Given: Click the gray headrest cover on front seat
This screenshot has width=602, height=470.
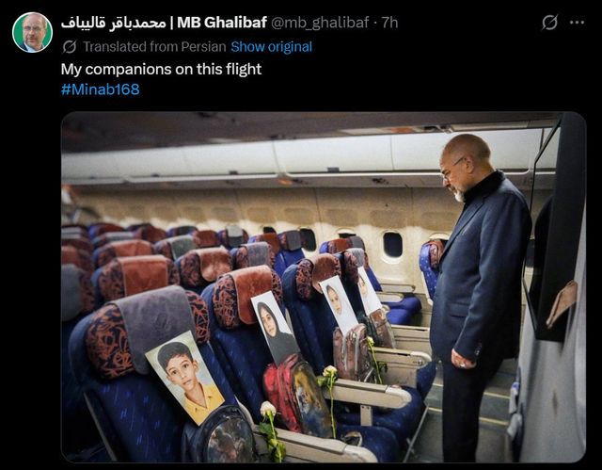Looking at the screenshot, I should click(x=155, y=323).
